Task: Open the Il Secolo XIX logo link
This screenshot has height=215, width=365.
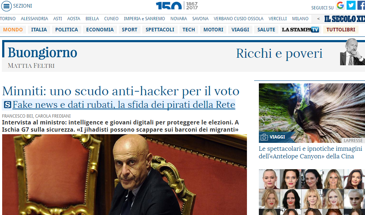Action: (x=344, y=19)
